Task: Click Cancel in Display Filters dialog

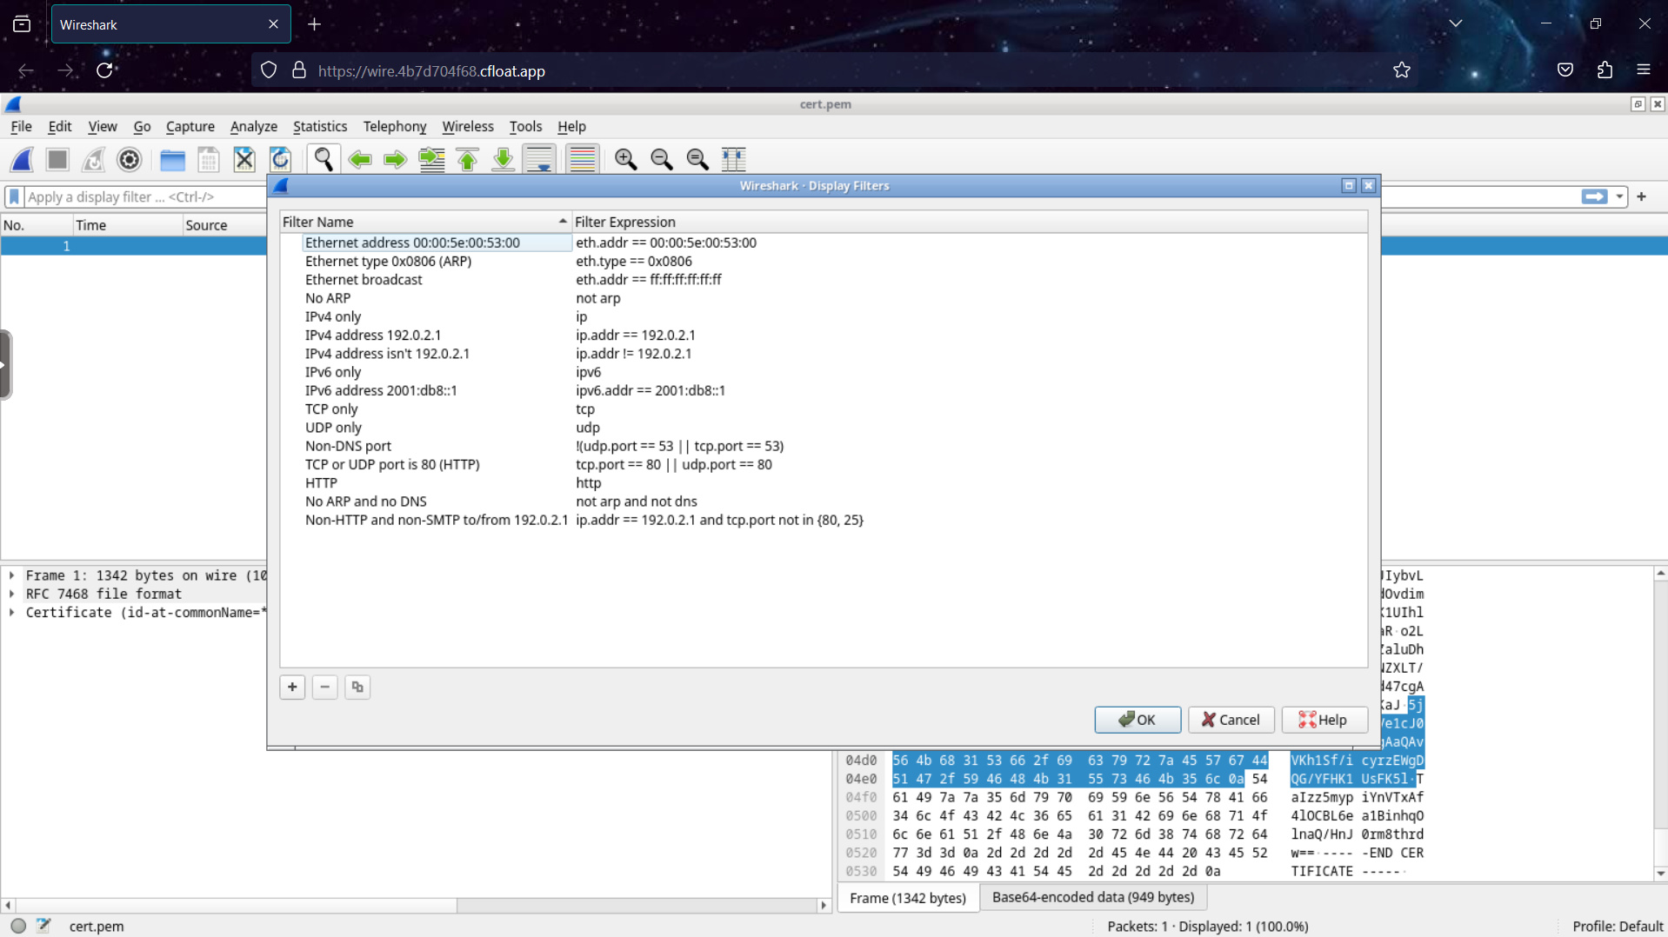Action: click(1231, 720)
